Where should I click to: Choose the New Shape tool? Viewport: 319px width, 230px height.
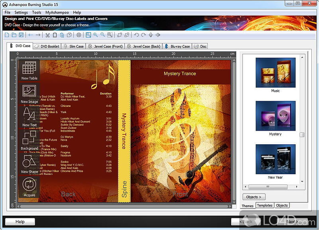(29, 163)
